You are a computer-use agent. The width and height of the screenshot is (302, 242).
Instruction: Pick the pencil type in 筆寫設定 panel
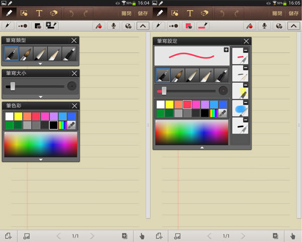(x=192, y=75)
